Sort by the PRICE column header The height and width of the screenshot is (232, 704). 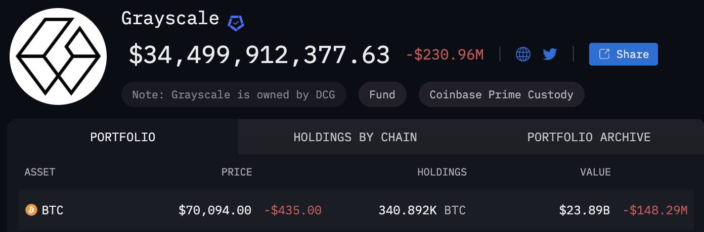coord(237,172)
